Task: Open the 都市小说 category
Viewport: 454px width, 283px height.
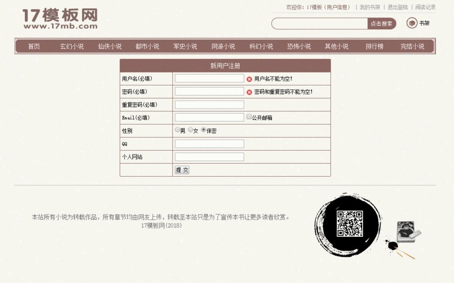Action: pos(147,46)
